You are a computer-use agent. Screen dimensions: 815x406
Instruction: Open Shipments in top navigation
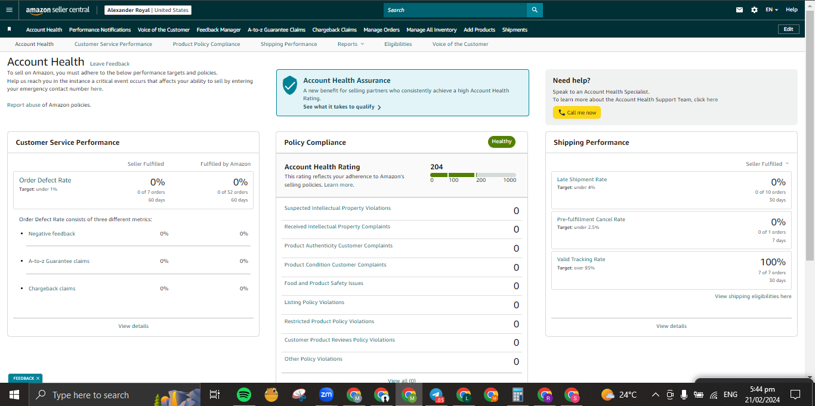pos(514,30)
